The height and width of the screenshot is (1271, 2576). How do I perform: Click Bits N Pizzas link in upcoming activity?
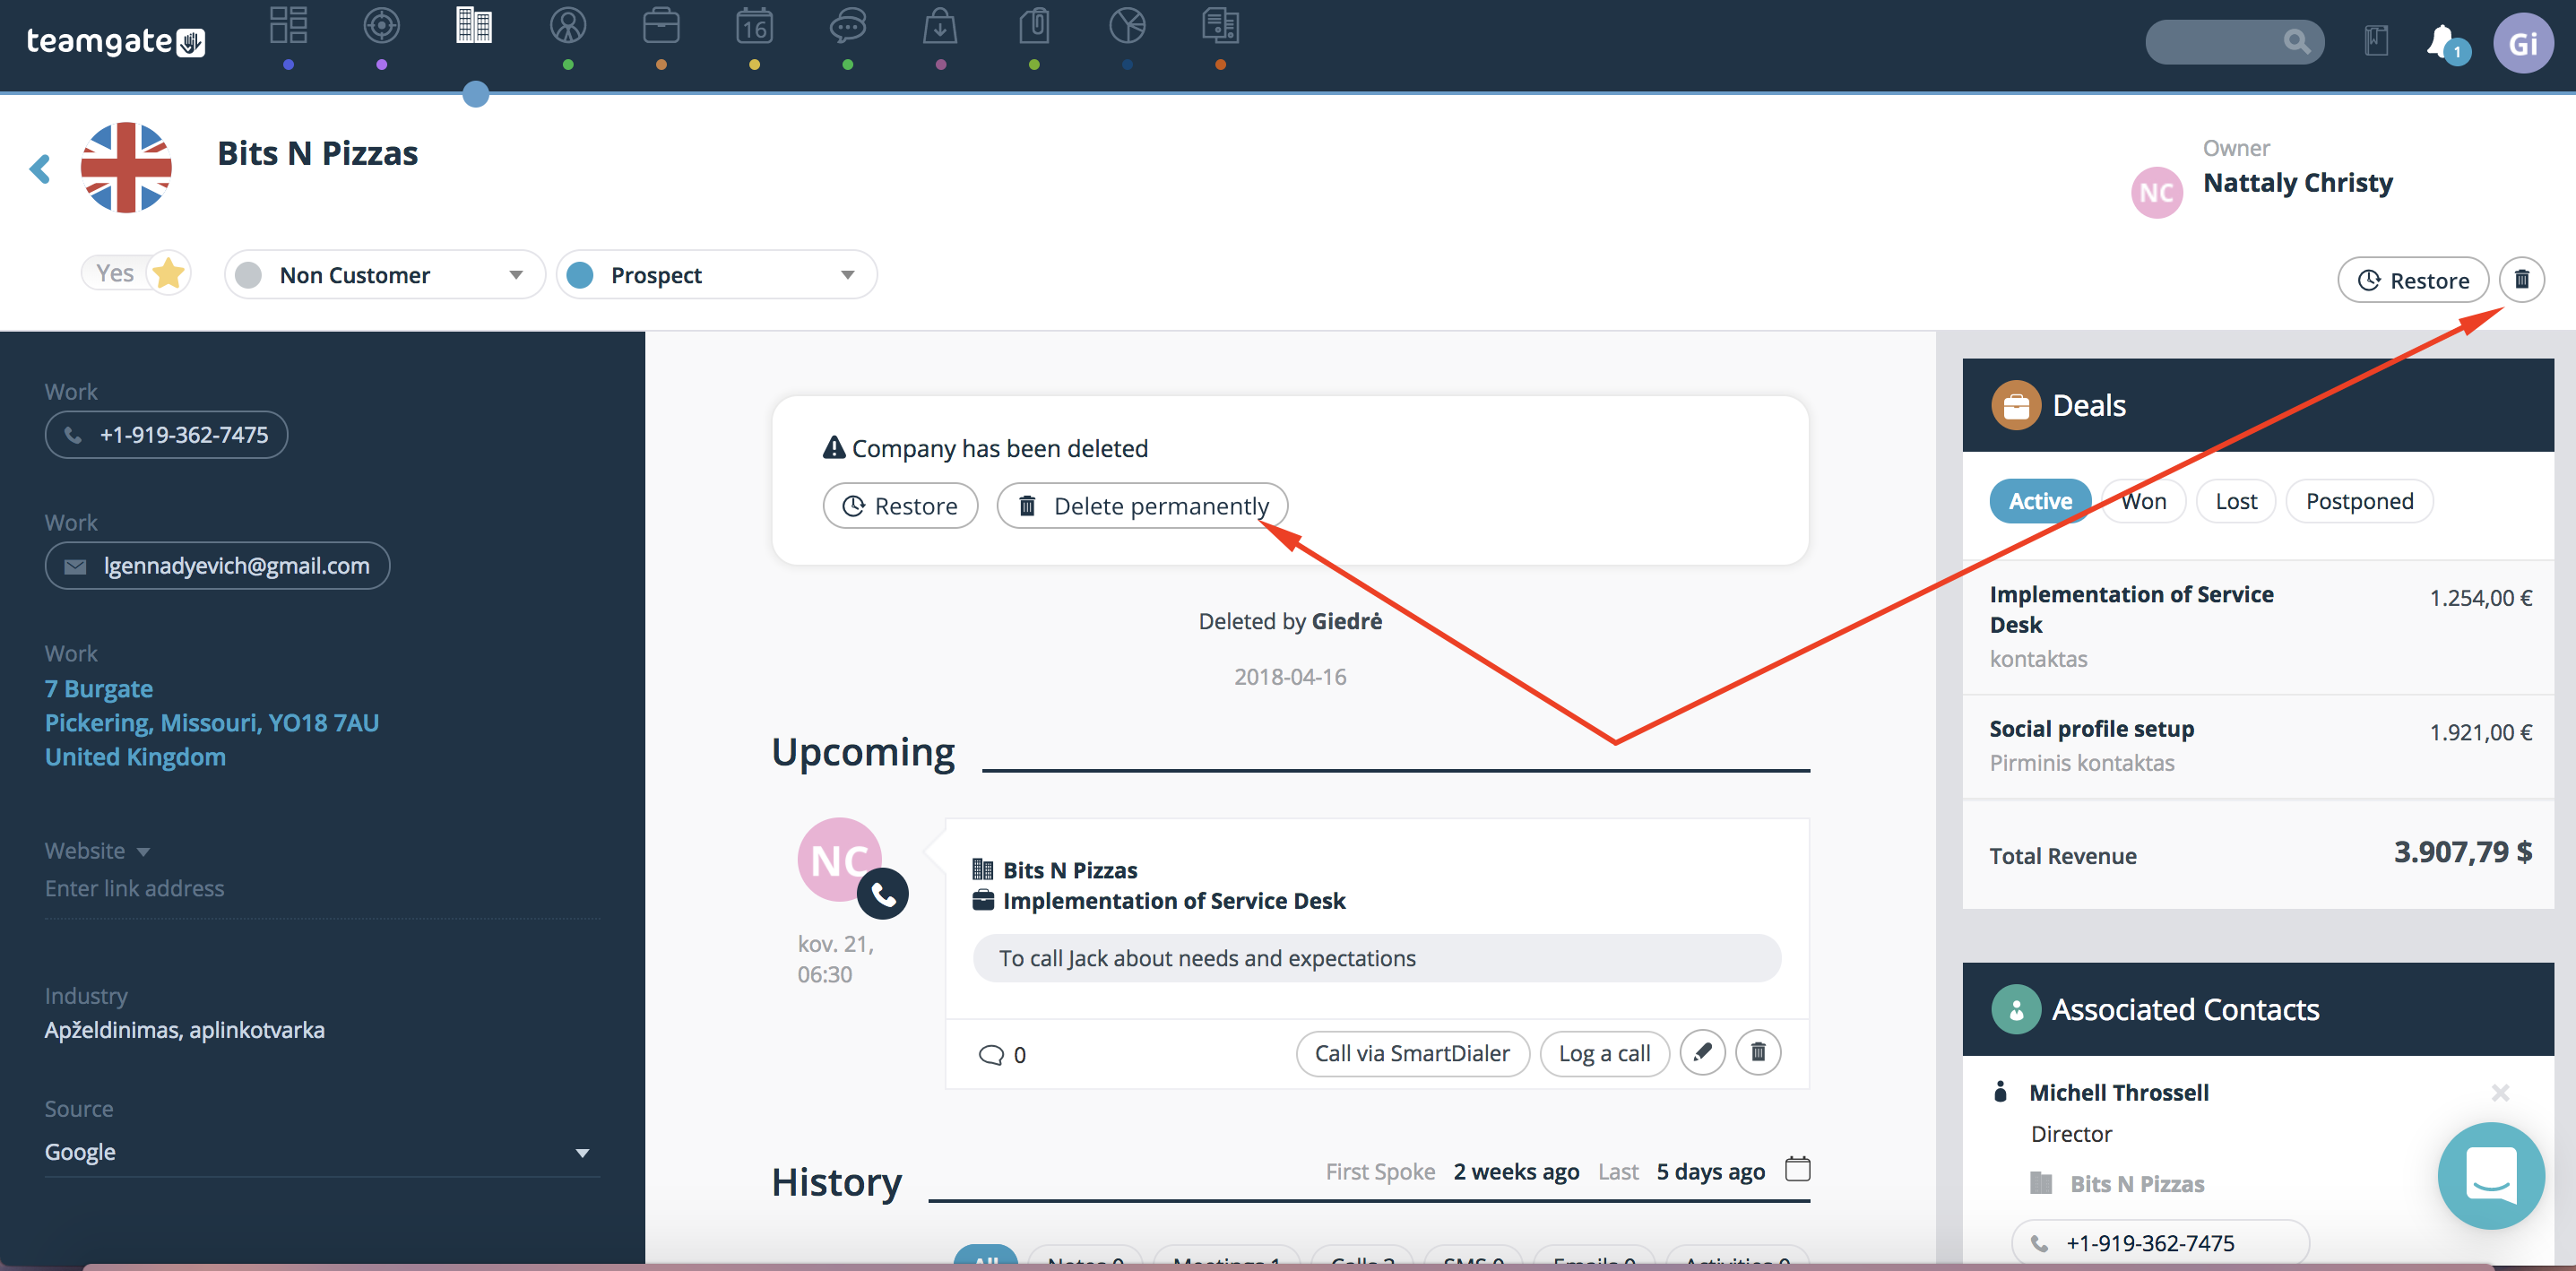pos(1069,870)
